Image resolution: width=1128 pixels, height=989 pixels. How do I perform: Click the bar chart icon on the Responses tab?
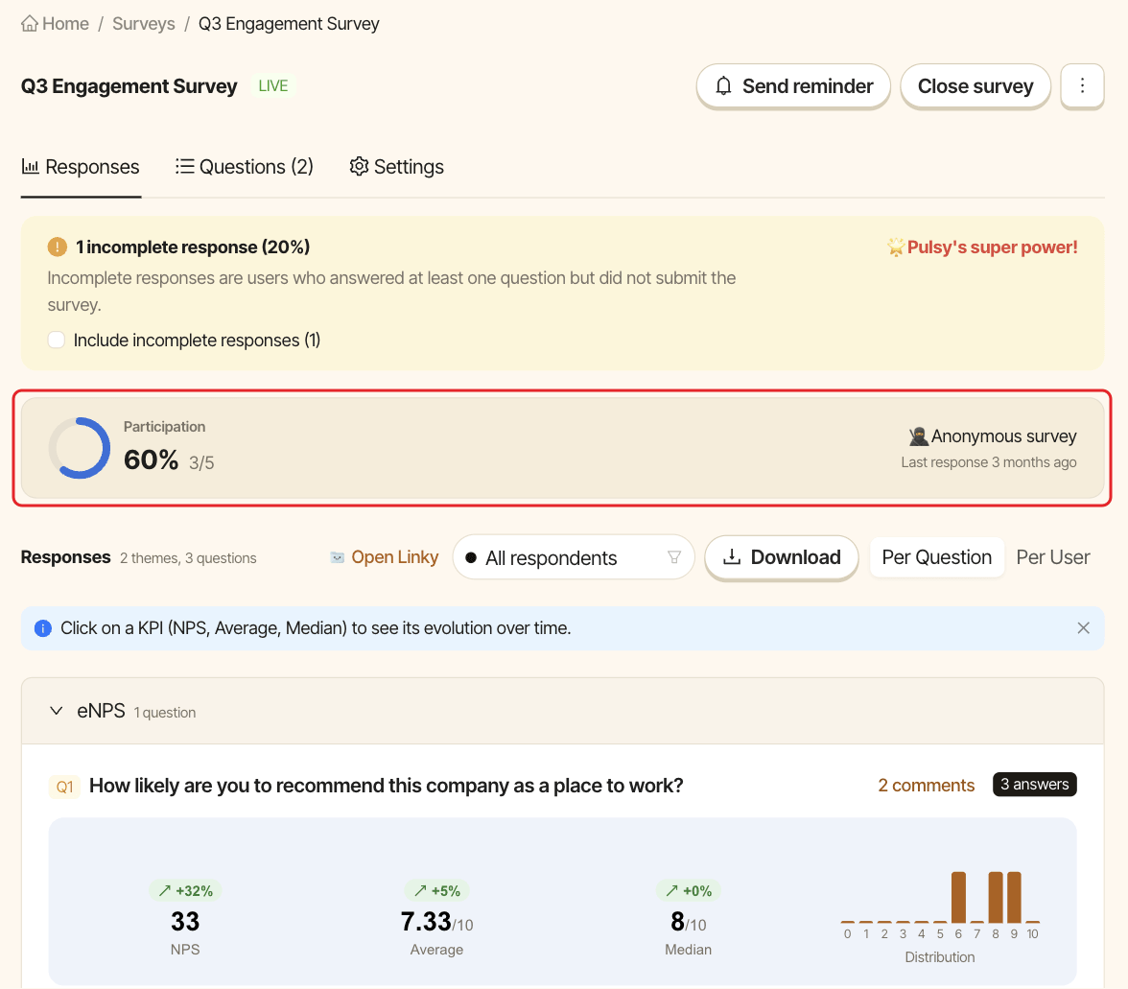pyautogui.click(x=31, y=166)
